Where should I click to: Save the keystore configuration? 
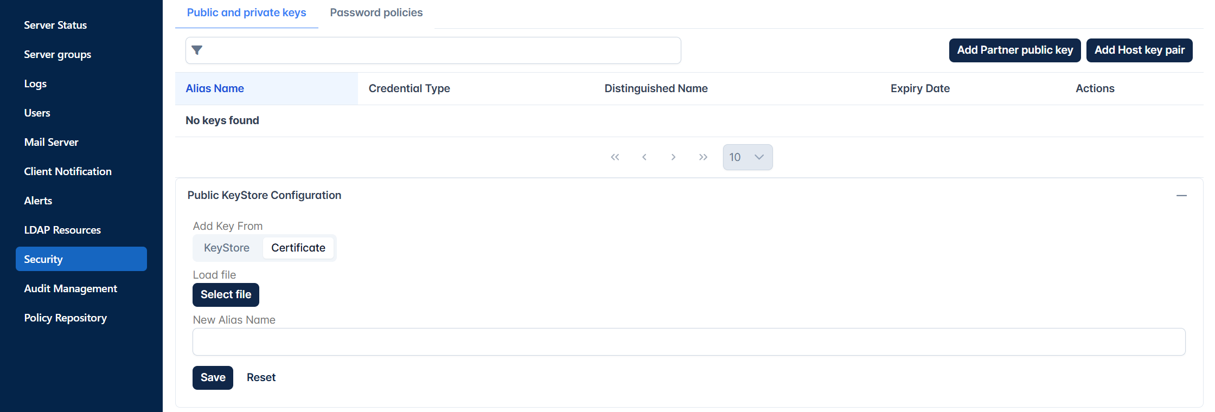213,378
